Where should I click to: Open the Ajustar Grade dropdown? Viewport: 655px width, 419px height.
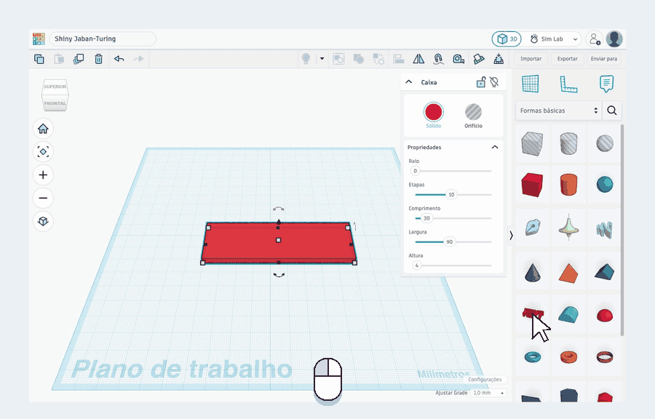(488, 393)
